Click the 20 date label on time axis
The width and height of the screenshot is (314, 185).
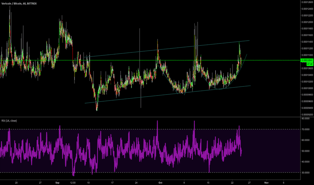tap(16, 183)
